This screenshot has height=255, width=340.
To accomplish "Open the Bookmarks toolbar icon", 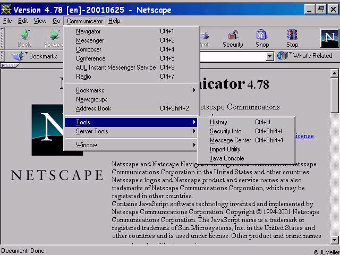I will (18, 56).
